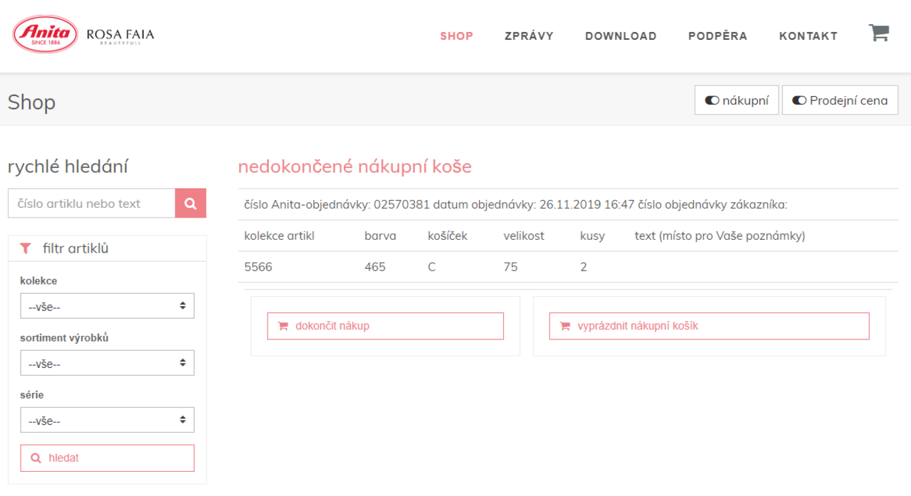
Task: Click the hledat filter button
Action: (x=107, y=458)
